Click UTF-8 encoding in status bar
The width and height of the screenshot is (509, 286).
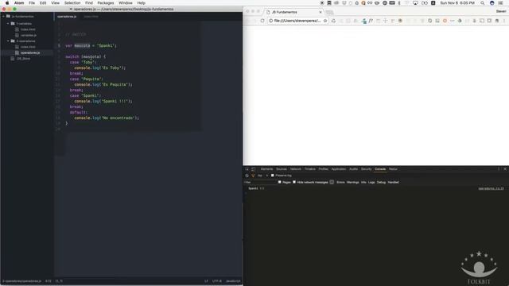(x=217, y=281)
